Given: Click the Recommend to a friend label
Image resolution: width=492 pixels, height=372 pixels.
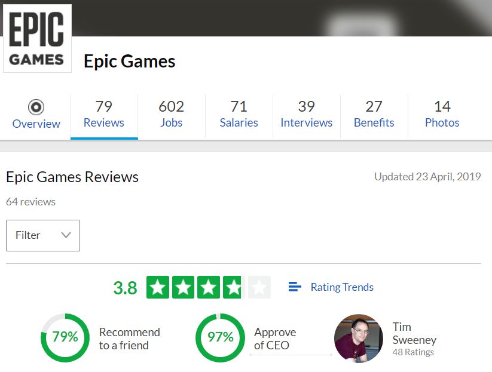Looking at the screenshot, I should [129, 339].
